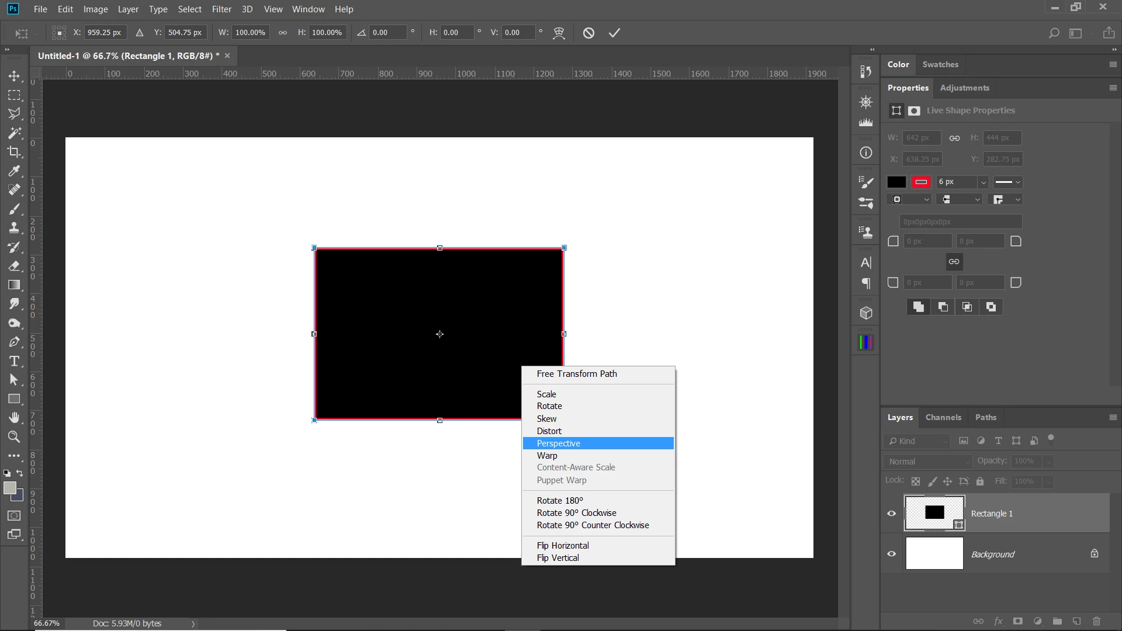Select the Eraser tool
This screenshot has height=631, width=1122.
[14, 266]
